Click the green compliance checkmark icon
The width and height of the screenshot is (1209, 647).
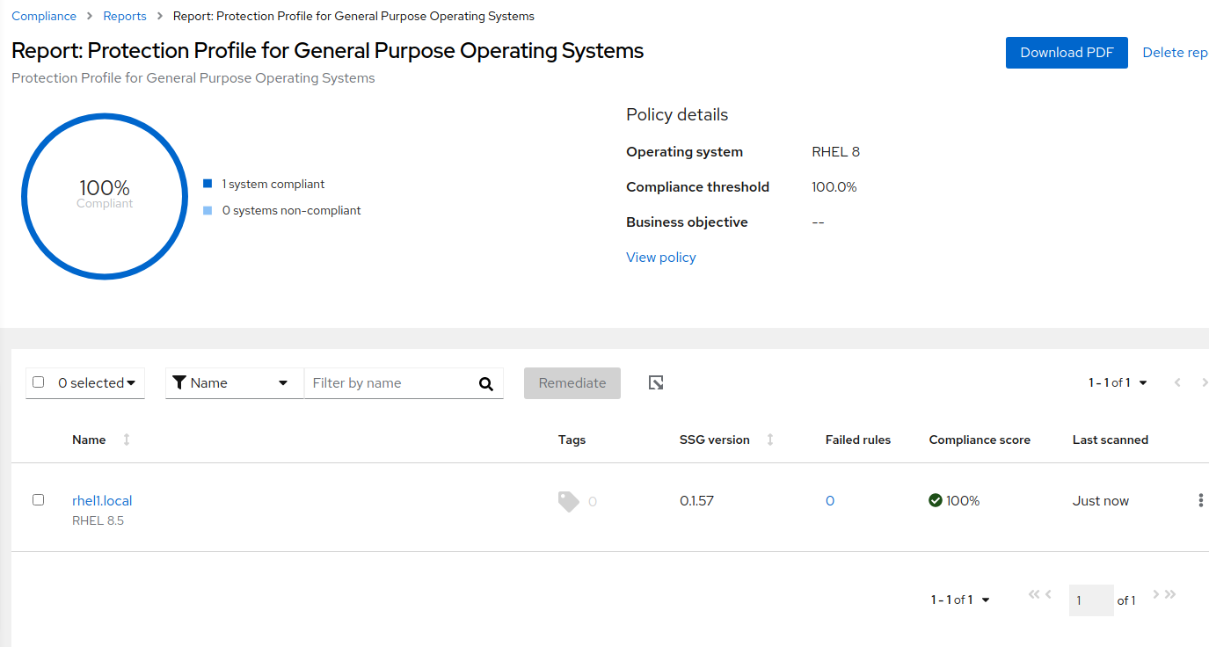click(x=936, y=500)
